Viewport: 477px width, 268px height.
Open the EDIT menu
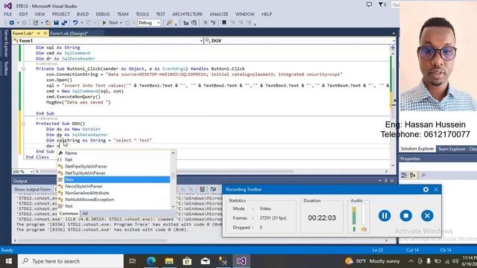tap(23, 14)
